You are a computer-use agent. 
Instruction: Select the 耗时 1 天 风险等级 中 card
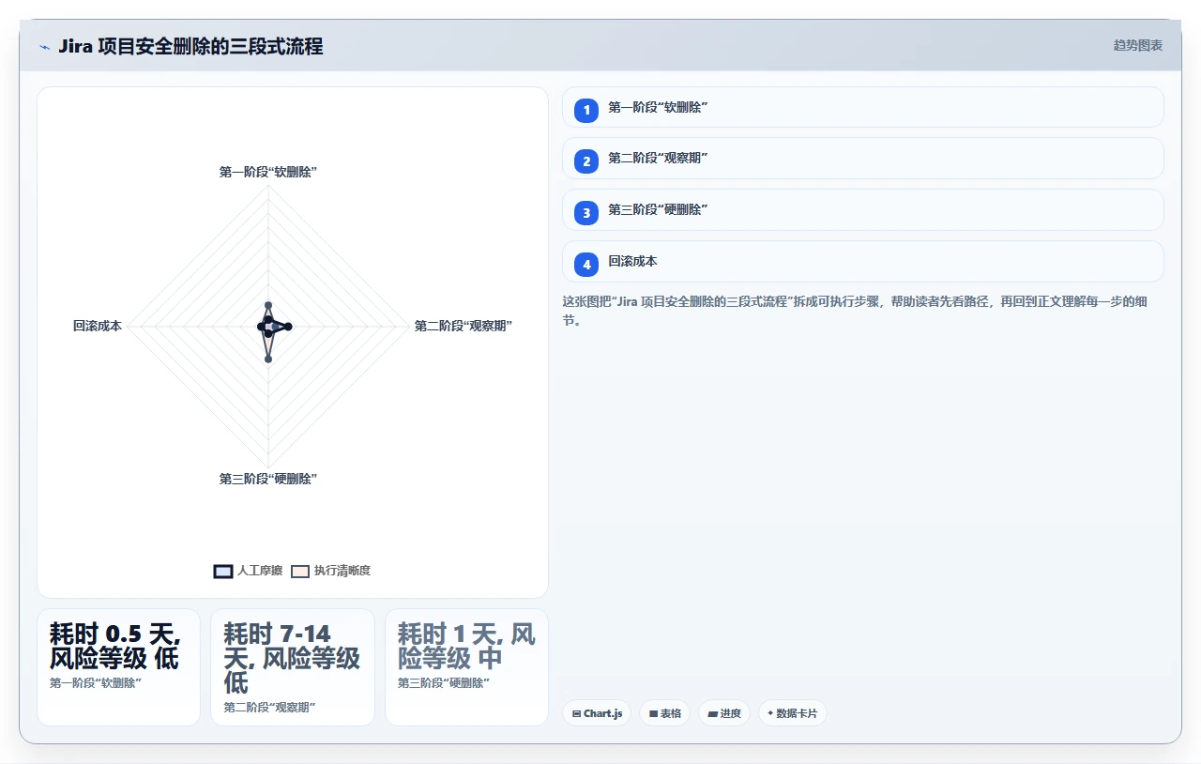pos(466,666)
